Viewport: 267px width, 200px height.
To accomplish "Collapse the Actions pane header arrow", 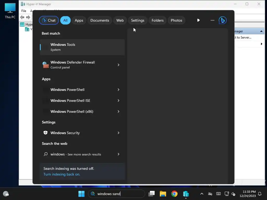I will click(x=261, y=31).
